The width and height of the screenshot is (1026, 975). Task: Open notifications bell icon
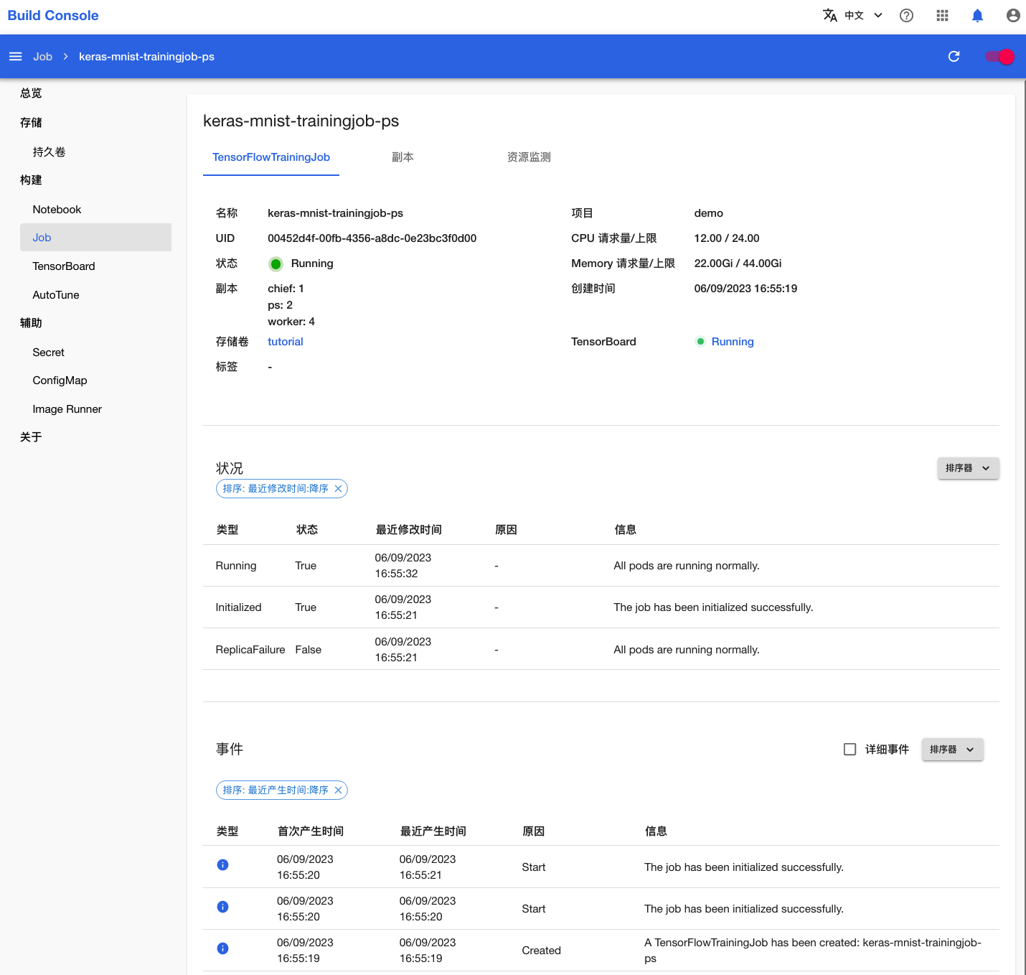[x=977, y=15]
